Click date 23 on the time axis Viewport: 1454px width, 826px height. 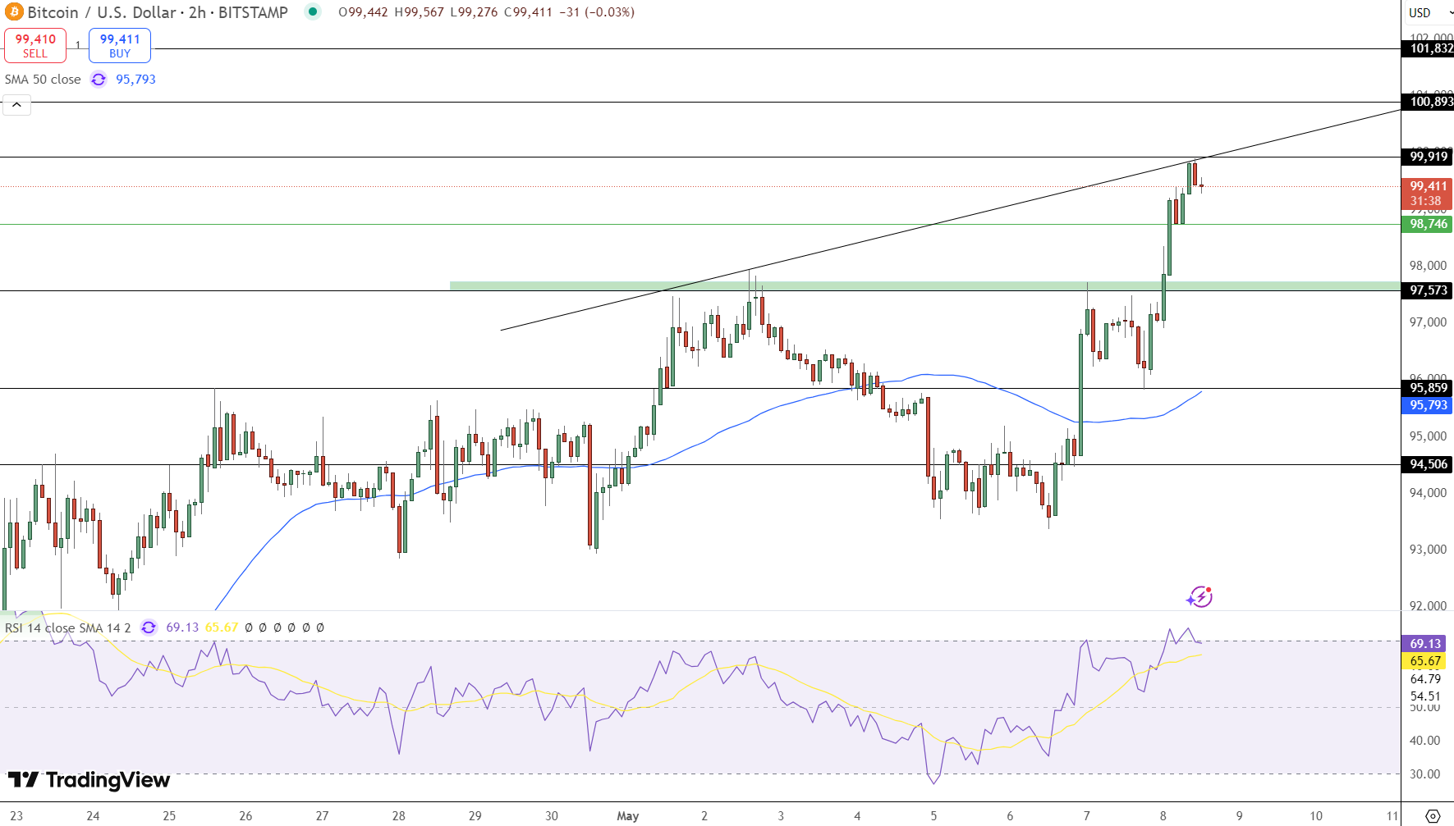(16, 816)
